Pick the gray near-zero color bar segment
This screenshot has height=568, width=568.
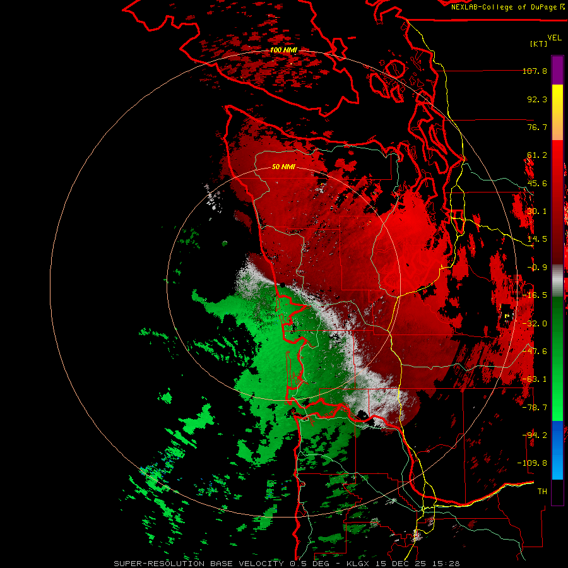(557, 281)
